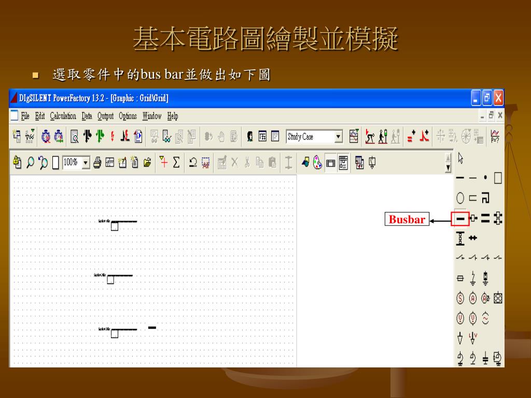Click the Calculate Short-Circuit lightning icon
This screenshot has width=531, height=398.
pyautogui.click(x=113, y=136)
